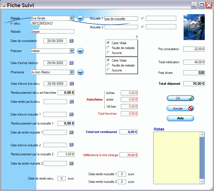This screenshot has height=191, width=214.
Task: Click the Notes scrollbar thumb
Action: pos(202,158)
